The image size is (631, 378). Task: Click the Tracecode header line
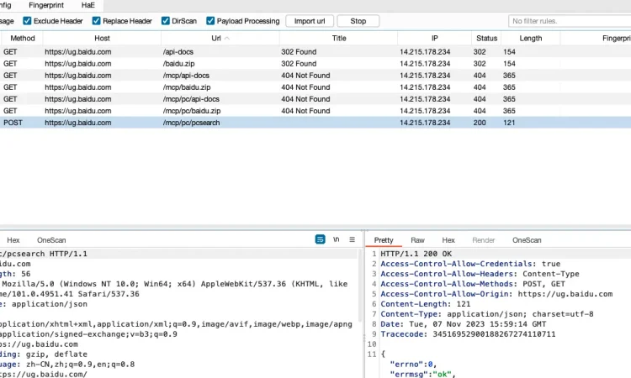(x=468, y=334)
